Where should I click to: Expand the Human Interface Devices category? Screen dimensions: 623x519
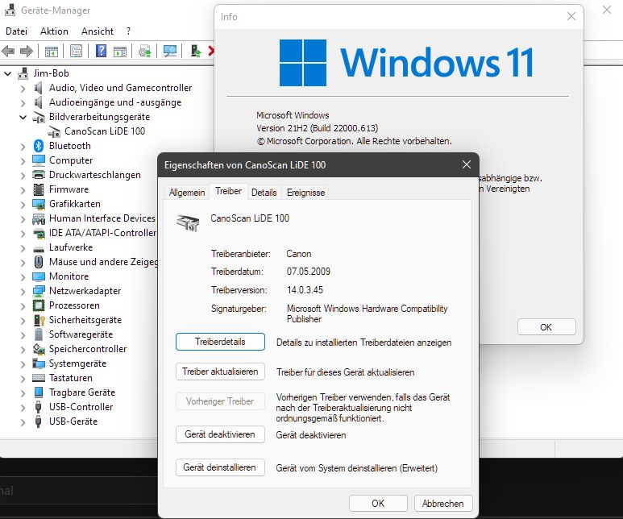tap(23, 219)
